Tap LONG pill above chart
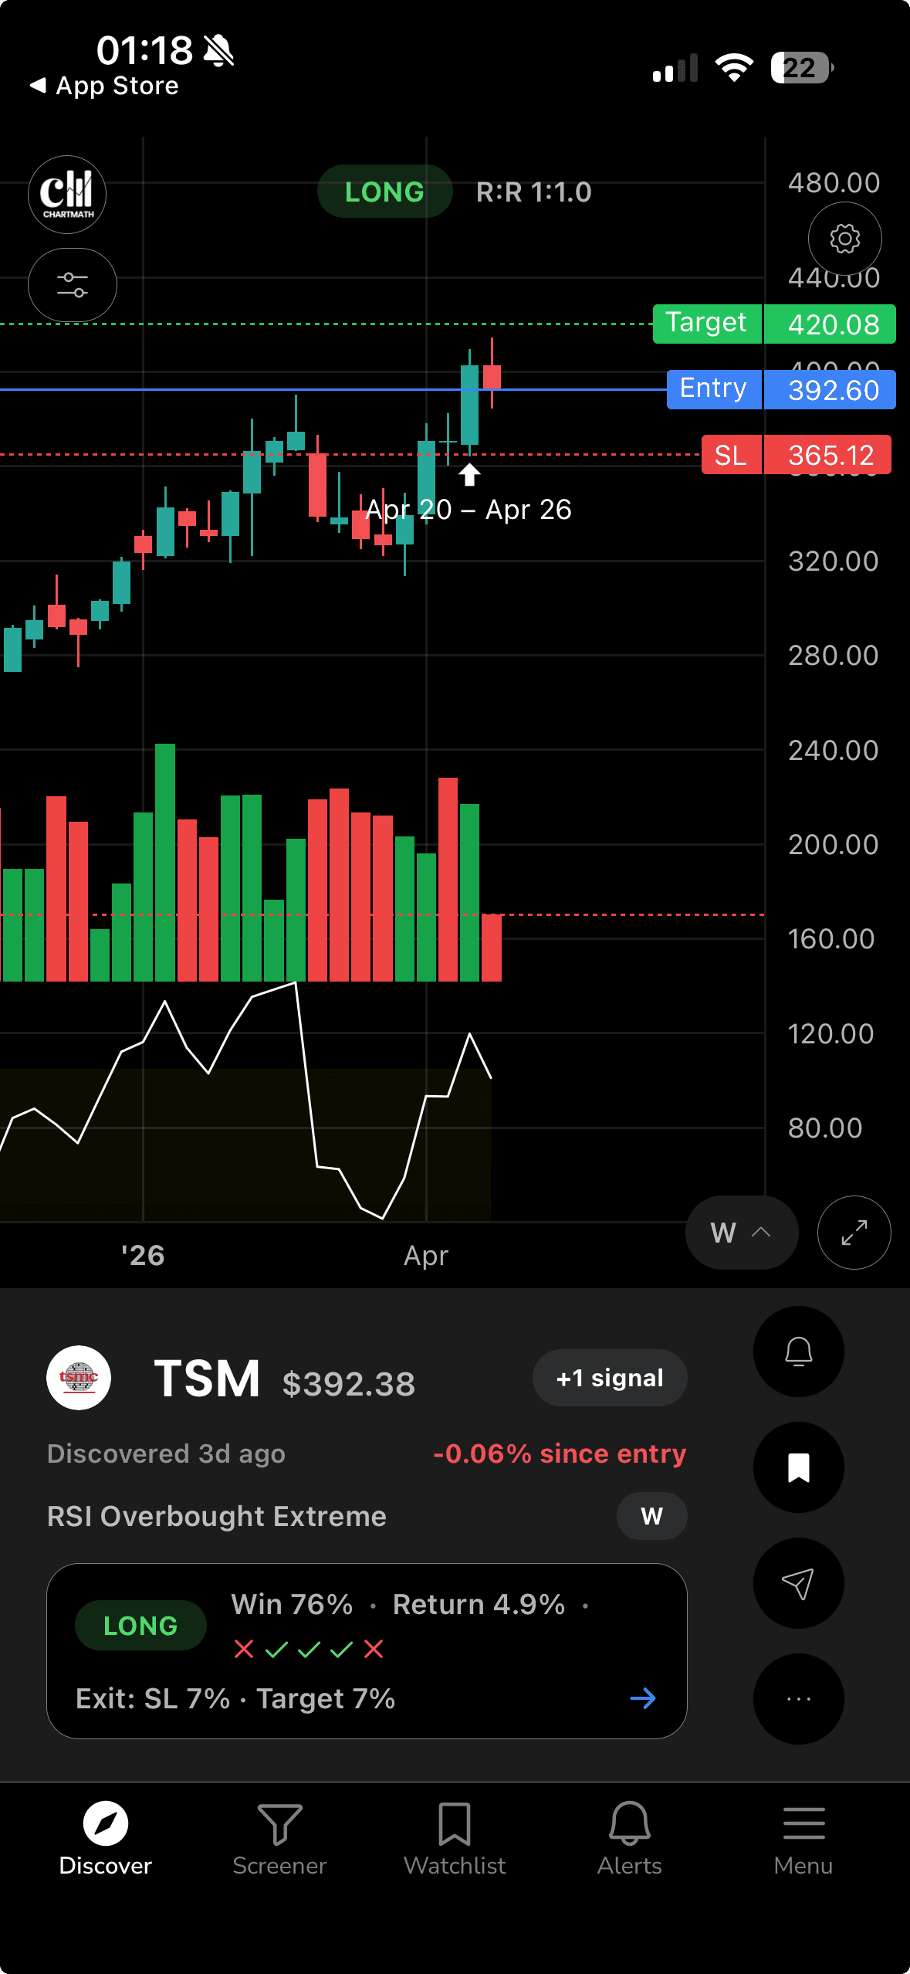This screenshot has height=1974, width=910. pos(384,192)
